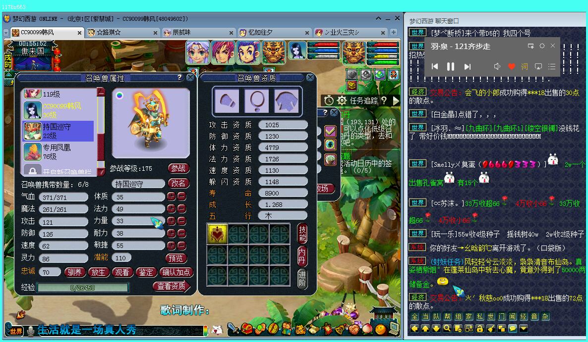Add a new account tab
This screenshot has width=588, height=342.
pyautogui.click(x=393, y=33)
